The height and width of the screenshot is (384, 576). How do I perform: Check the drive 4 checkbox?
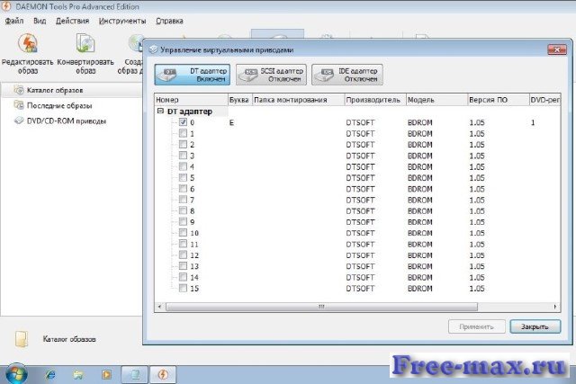click(x=183, y=166)
